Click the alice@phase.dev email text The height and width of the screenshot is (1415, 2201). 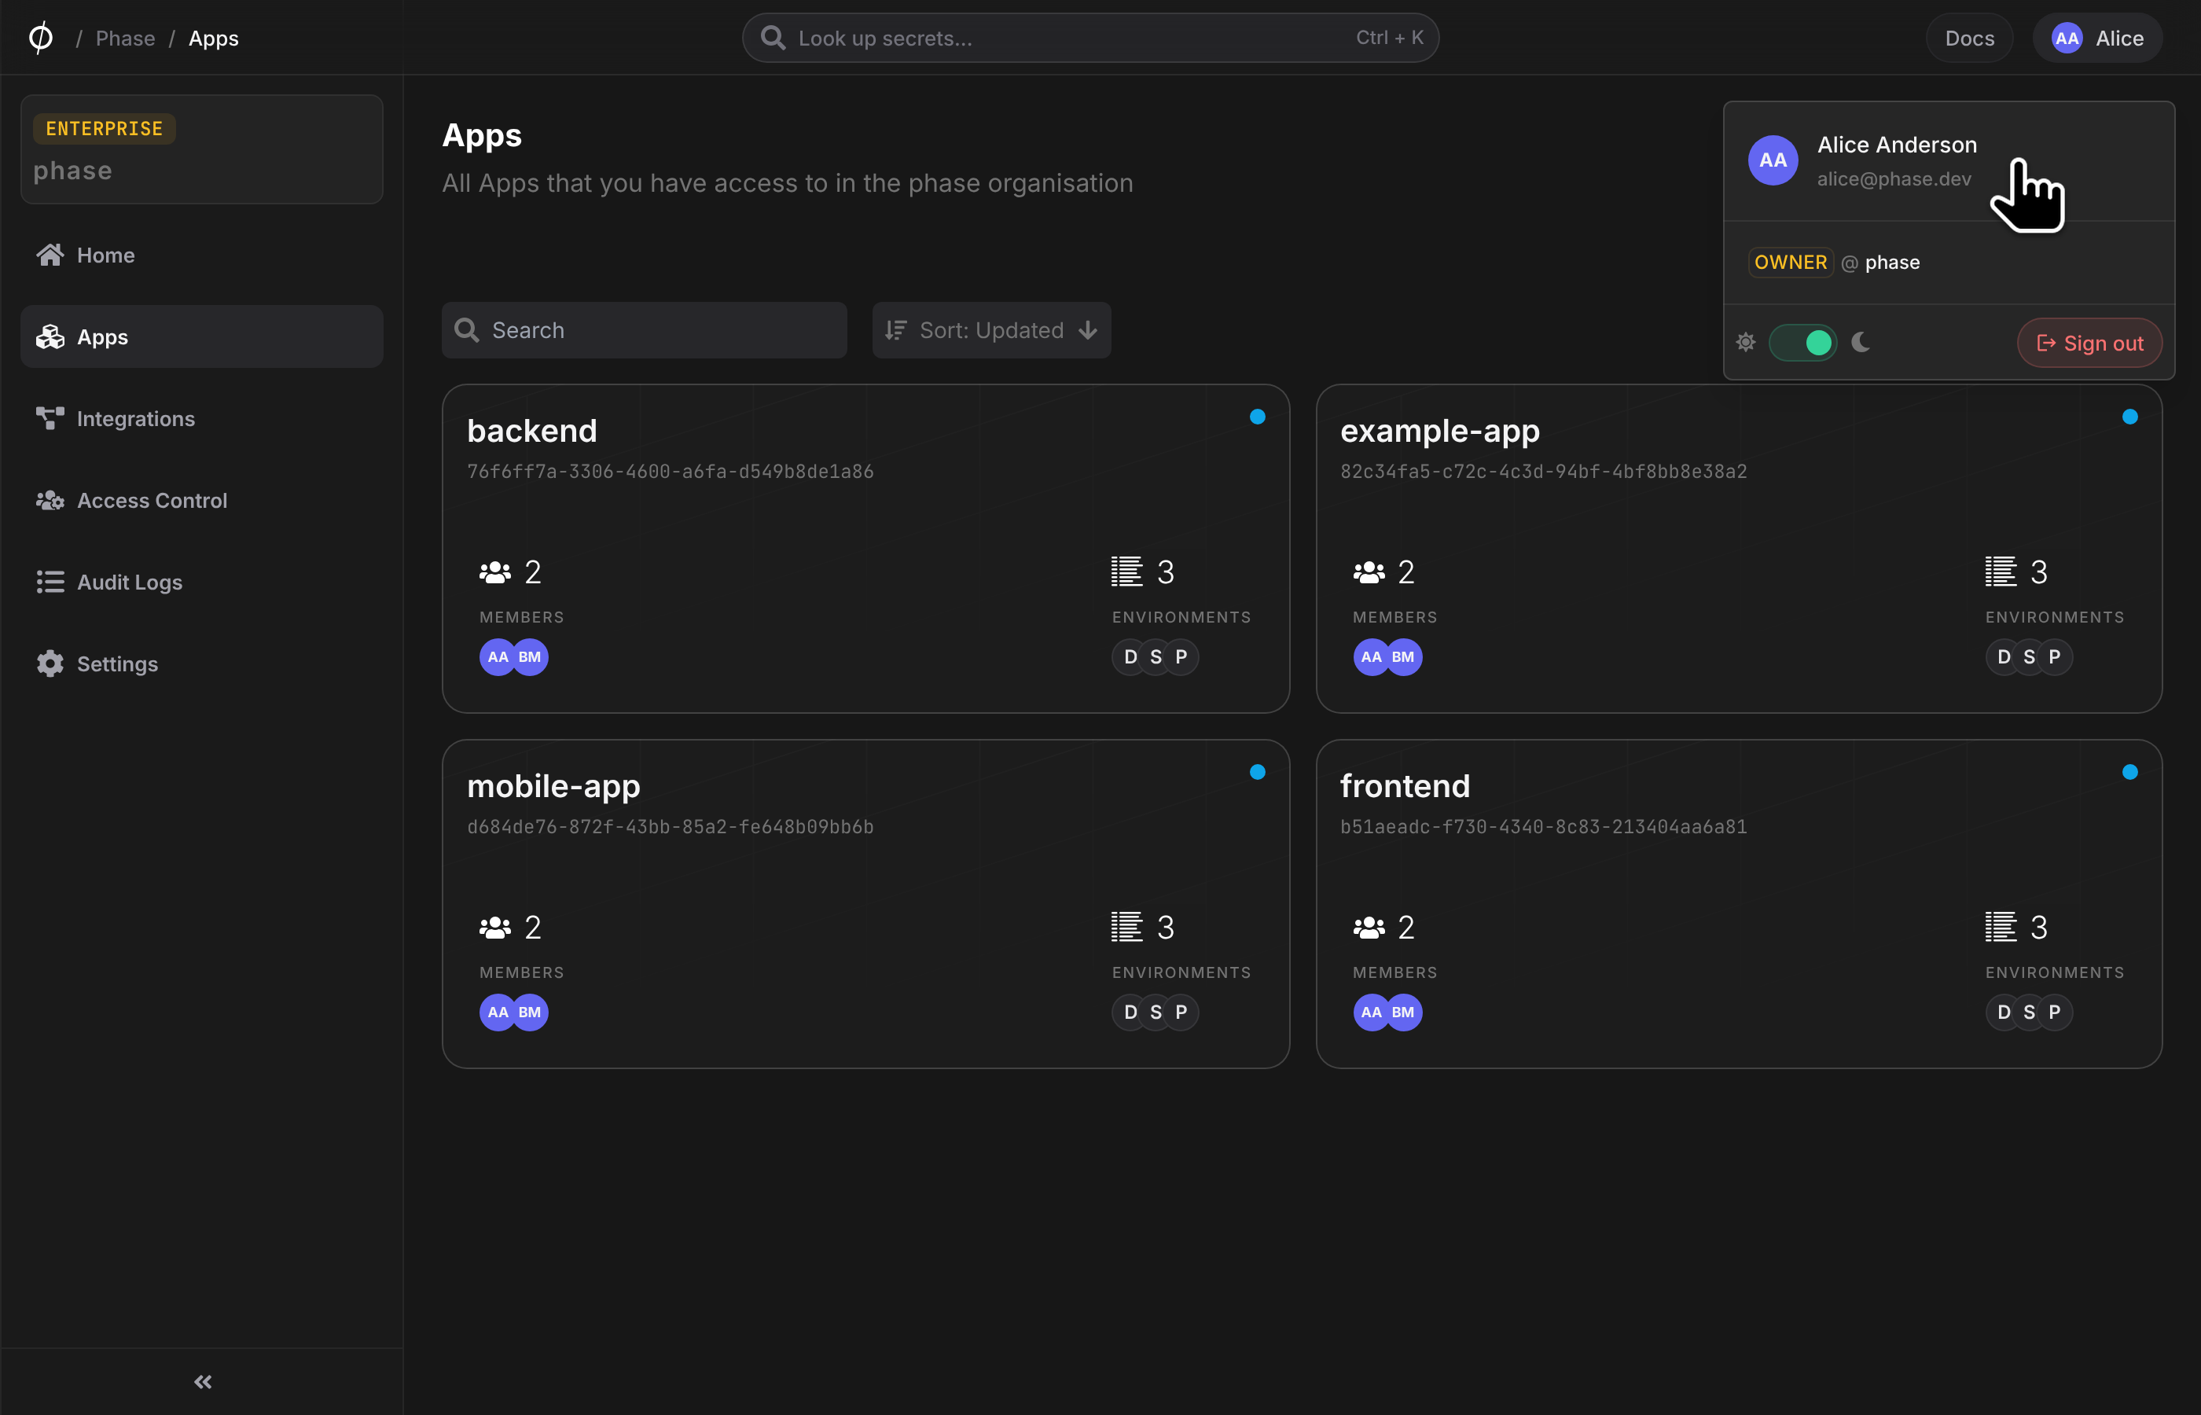(x=1894, y=179)
